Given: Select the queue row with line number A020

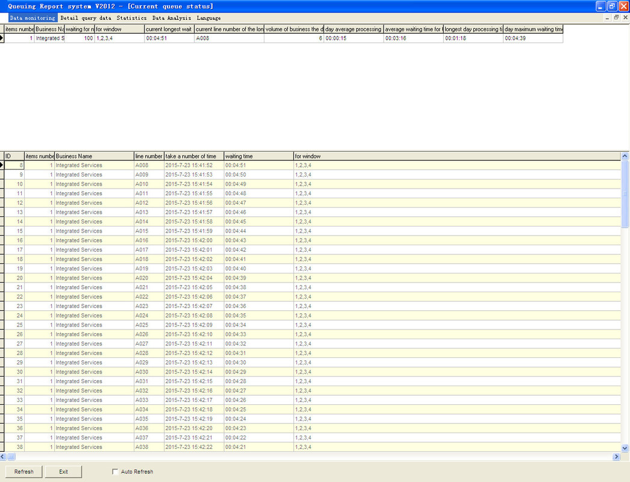Looking at the screenshot, I should (x=142, y=278).
